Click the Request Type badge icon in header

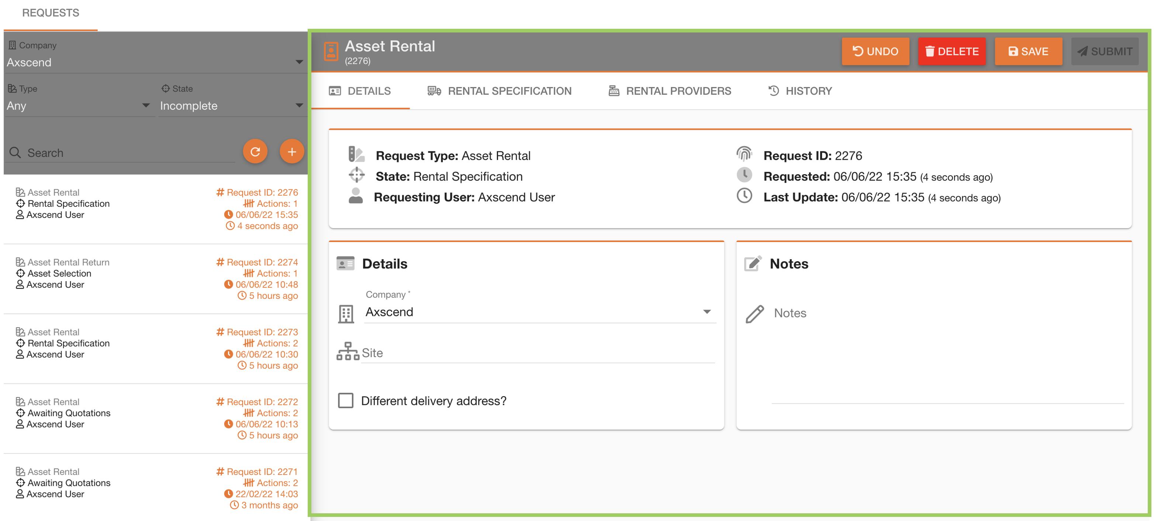[355, 155]
